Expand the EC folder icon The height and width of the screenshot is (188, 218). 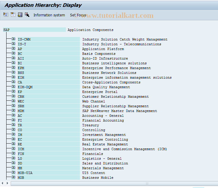tap(13, 139)
